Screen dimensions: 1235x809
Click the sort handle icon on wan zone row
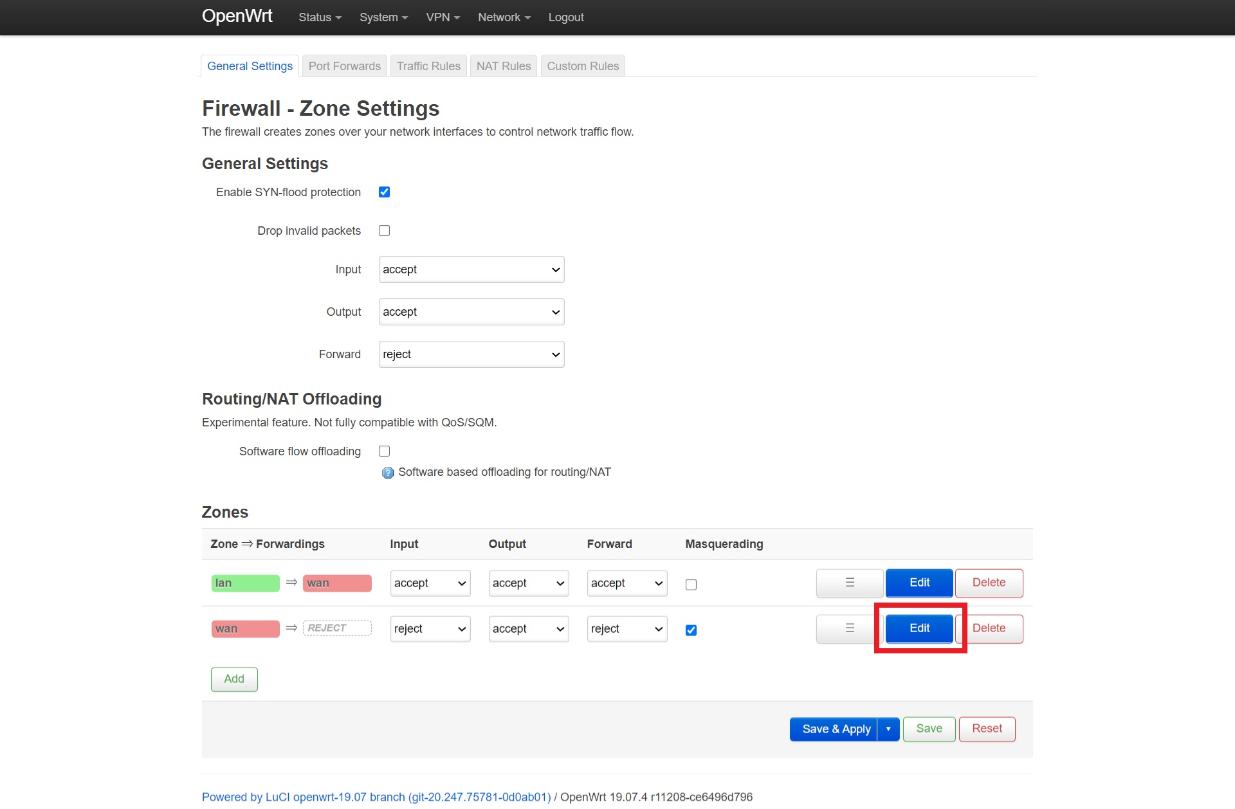(849, 628)
